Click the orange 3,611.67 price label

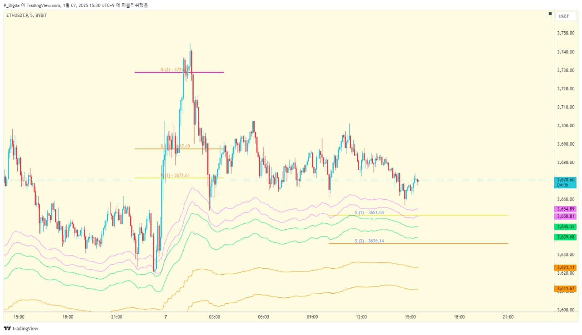coord(565,289)
